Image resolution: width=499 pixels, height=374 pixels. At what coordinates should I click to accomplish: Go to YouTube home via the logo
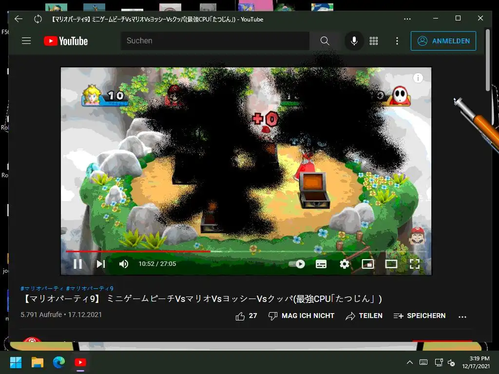(x=66, y=41)
